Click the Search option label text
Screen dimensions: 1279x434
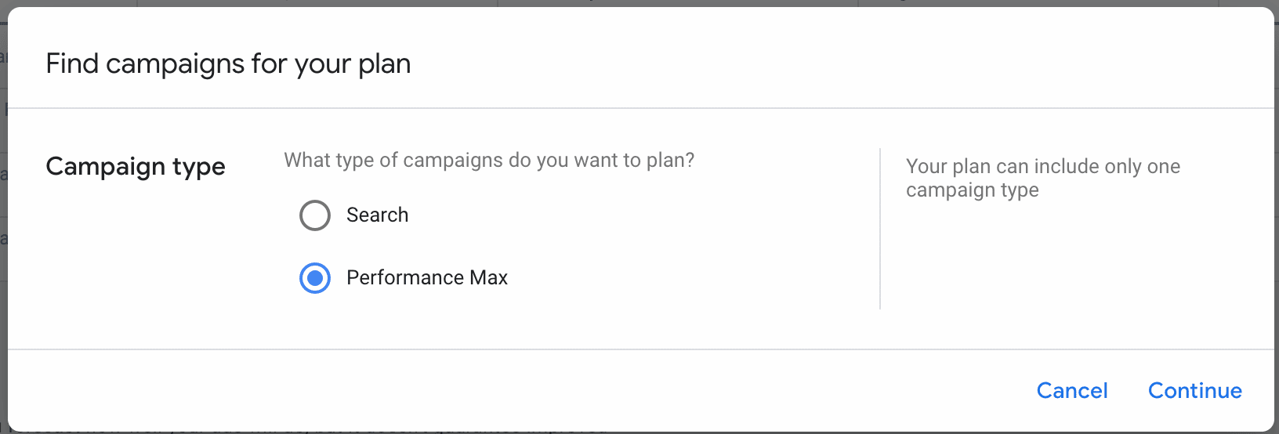377,215
